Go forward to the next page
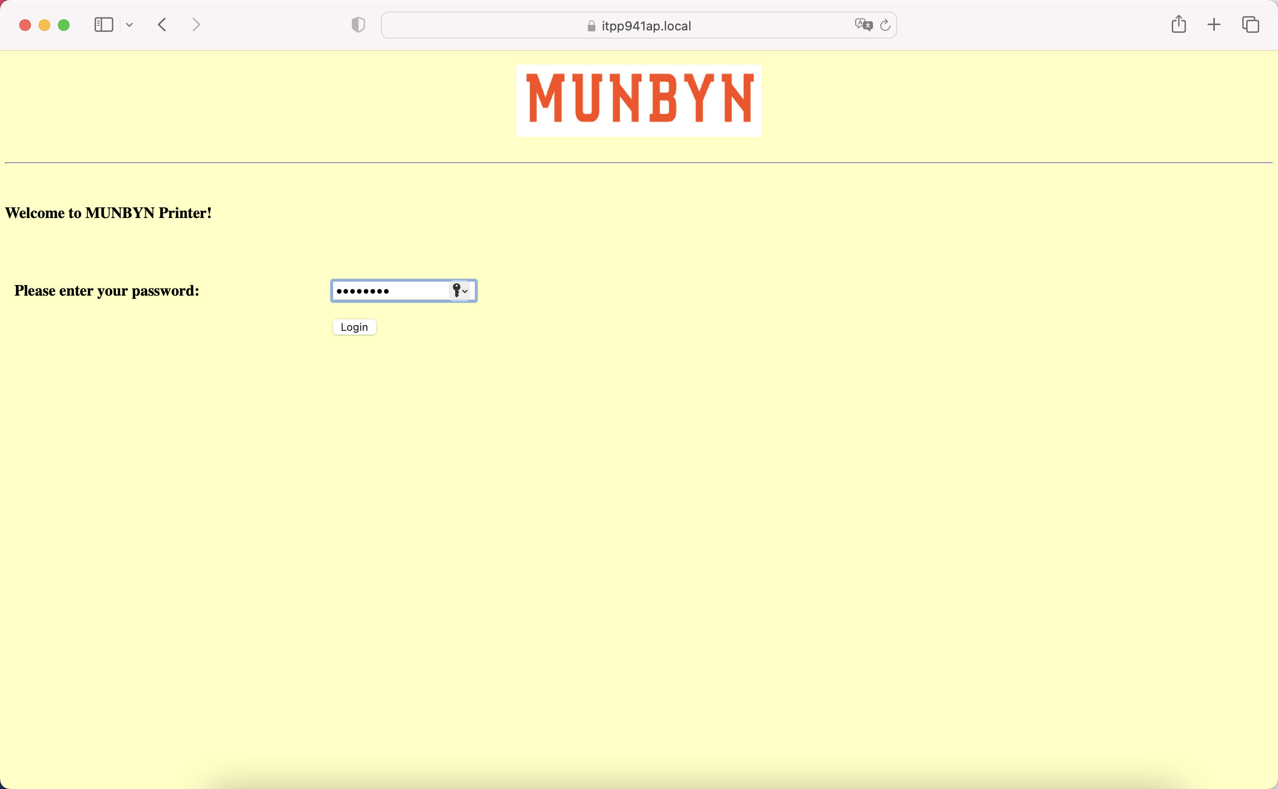Viewport: 1278px width, 789px height. 196,25
